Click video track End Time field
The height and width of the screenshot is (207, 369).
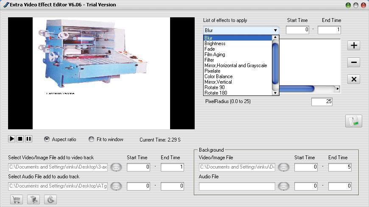[172, 167]
